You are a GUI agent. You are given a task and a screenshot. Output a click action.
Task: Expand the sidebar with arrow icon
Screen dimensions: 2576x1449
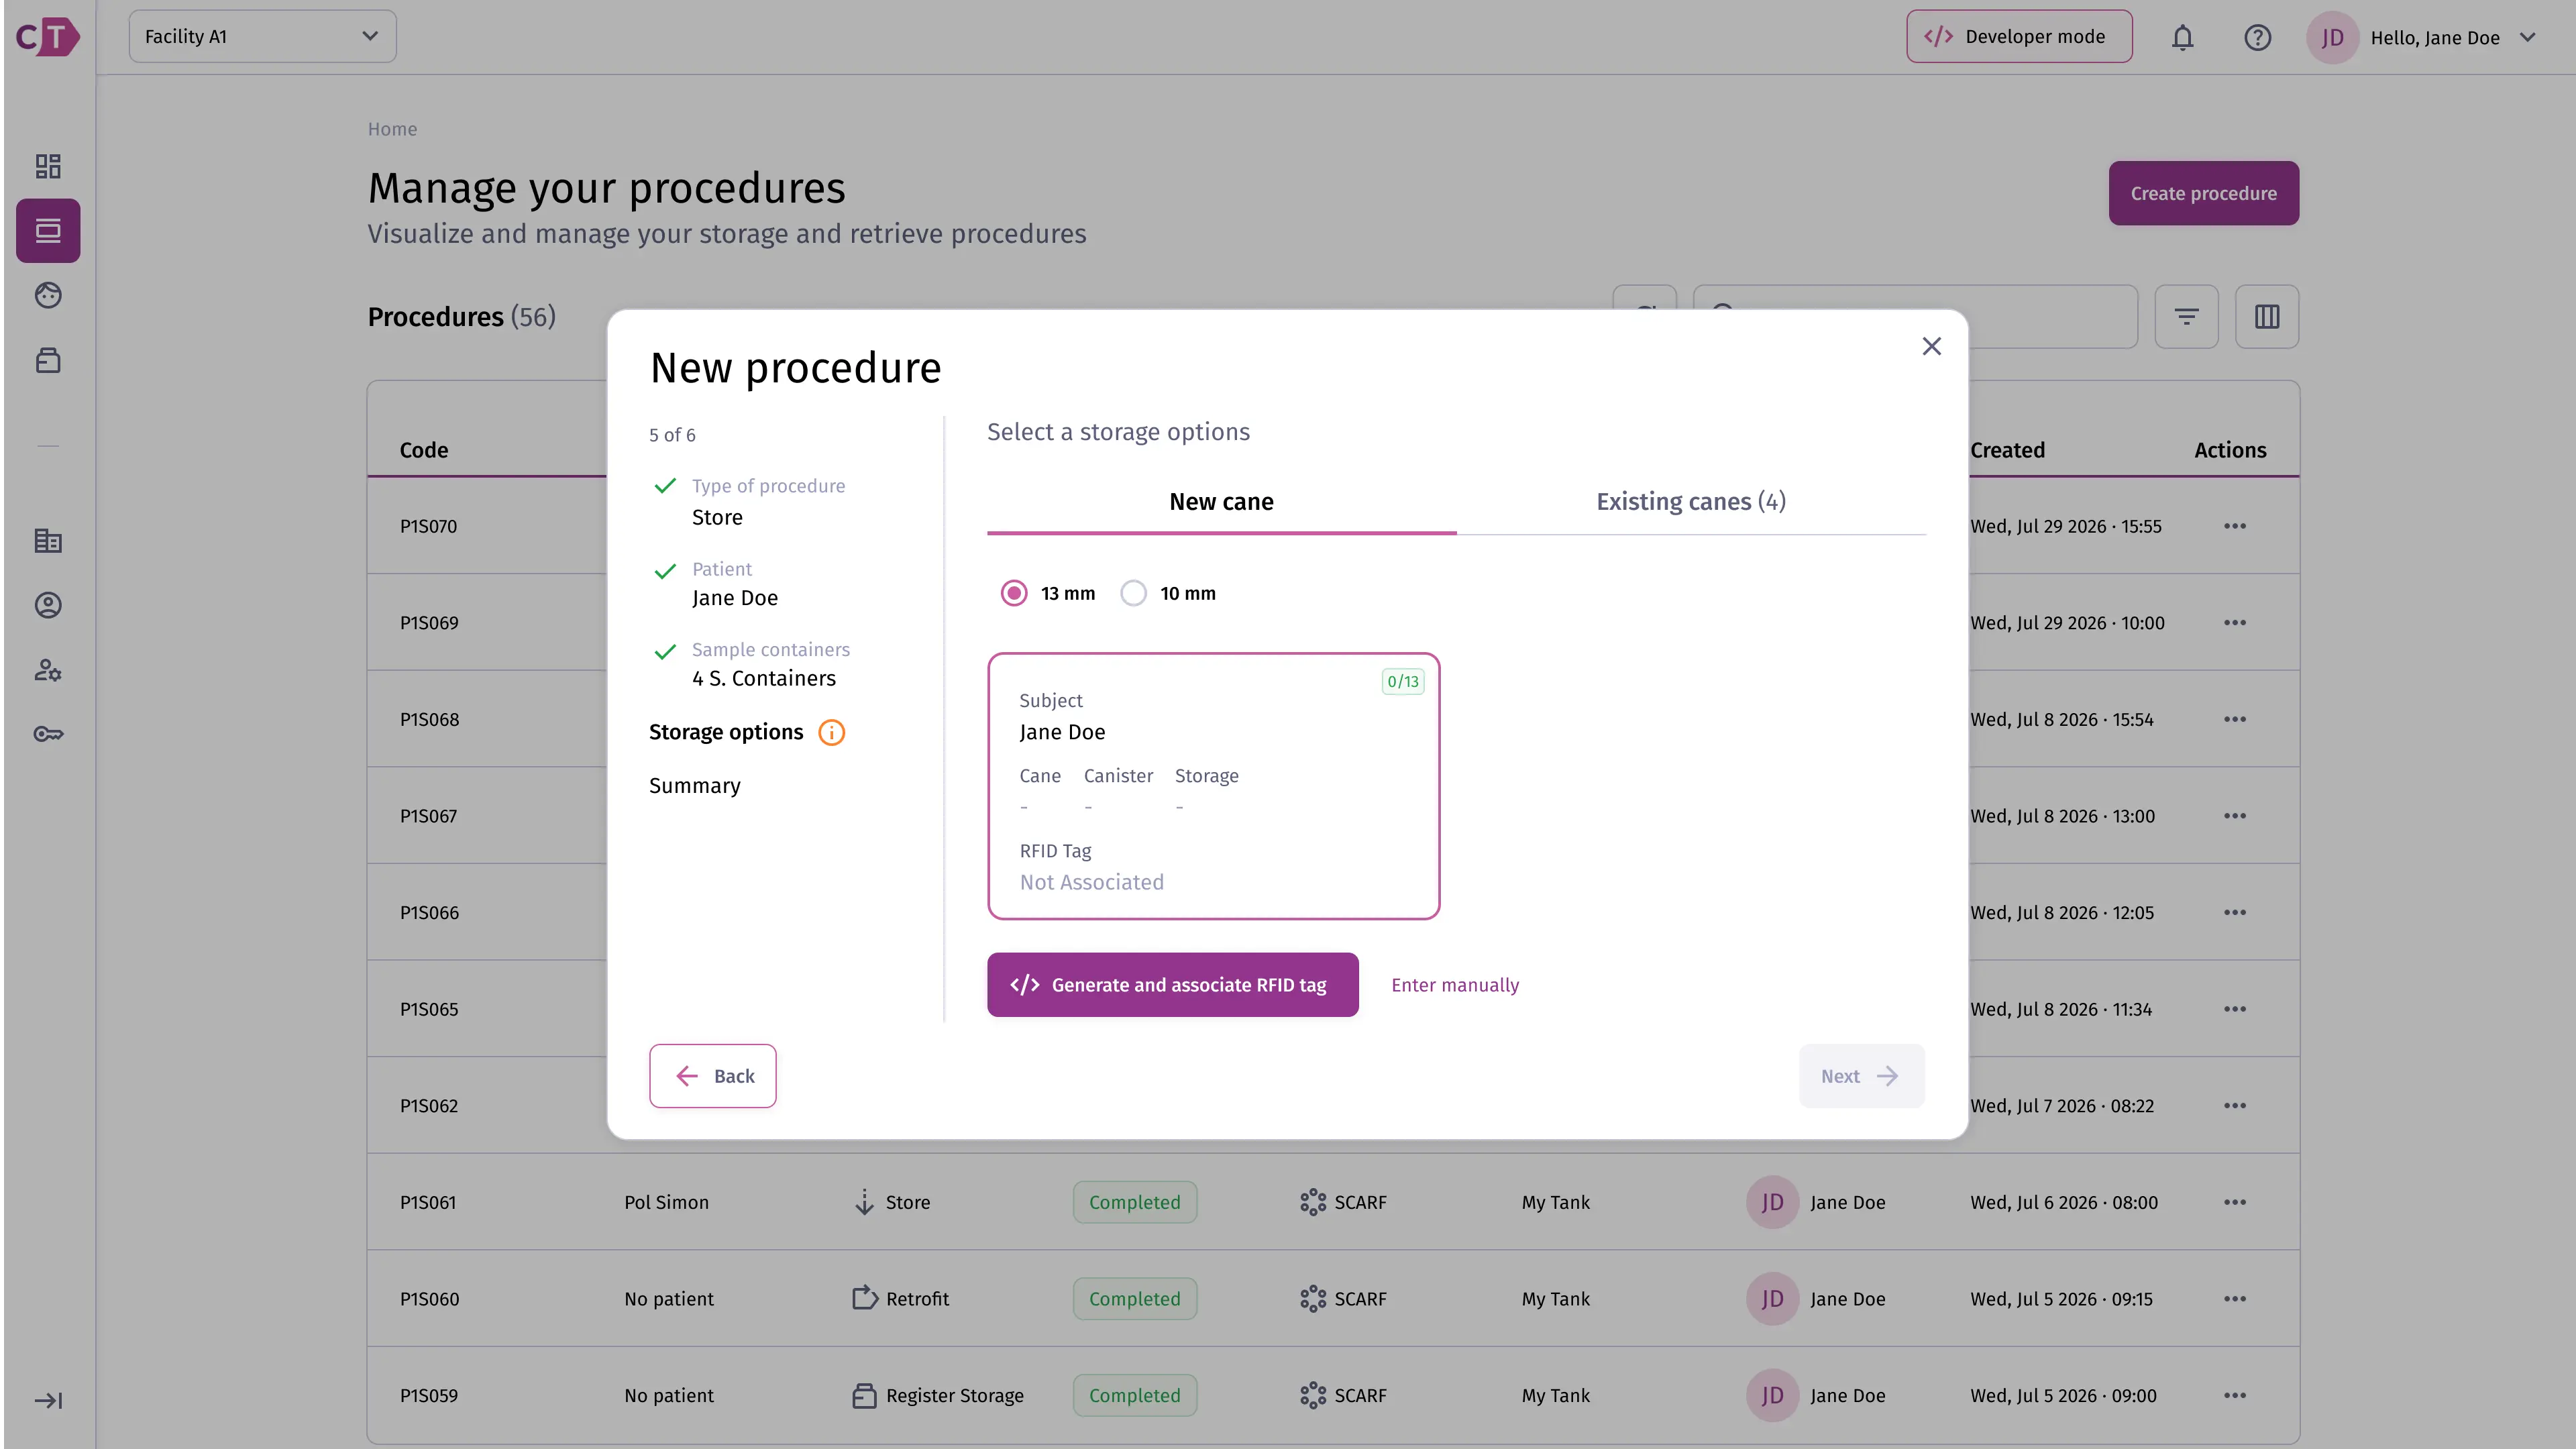(48, 1400)
